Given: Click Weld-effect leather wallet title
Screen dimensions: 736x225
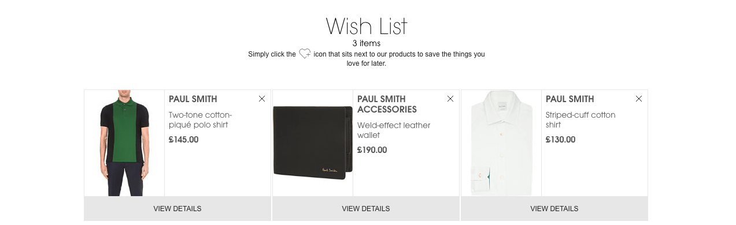Looking at the screenshot, I should pyautogui.click(x=394, y=130).
